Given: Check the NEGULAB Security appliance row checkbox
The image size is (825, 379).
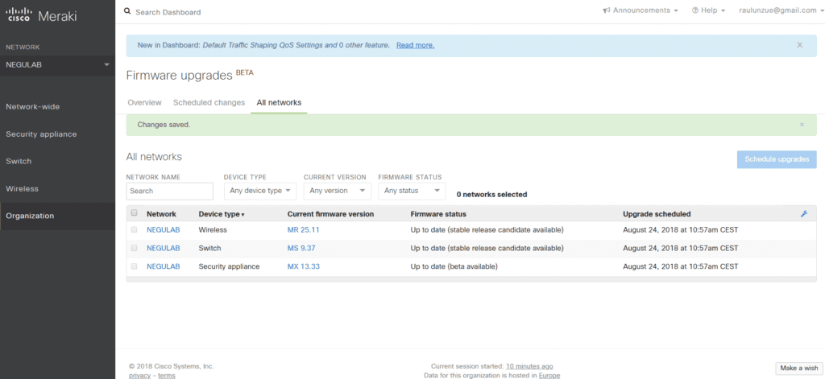Looking at the screenshot, I should tap(135, 266).
